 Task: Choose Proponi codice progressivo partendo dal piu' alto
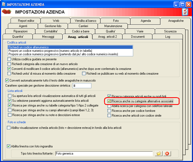[70, 54]
